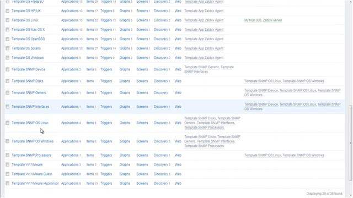
Task: Open the Template SNMP Processors name link
Action: pyautogui.click(x=31, y=155)
